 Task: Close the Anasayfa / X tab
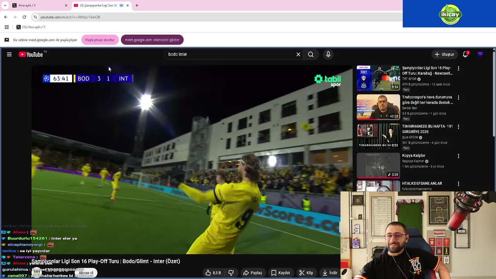pos(66,5)
